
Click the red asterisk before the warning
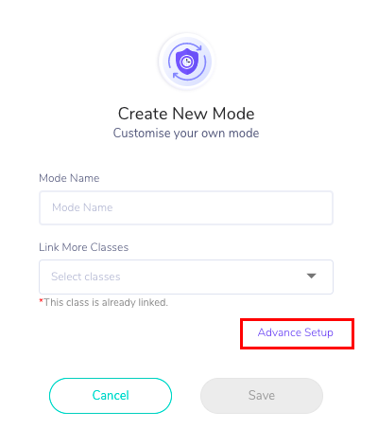click(x=41, y=301)
